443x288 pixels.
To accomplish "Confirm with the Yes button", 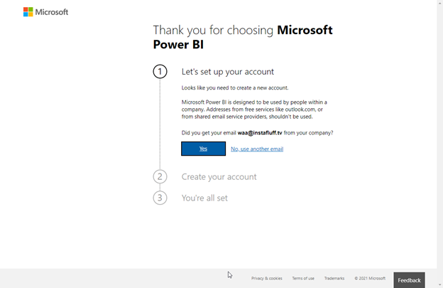I will [204, 149].
